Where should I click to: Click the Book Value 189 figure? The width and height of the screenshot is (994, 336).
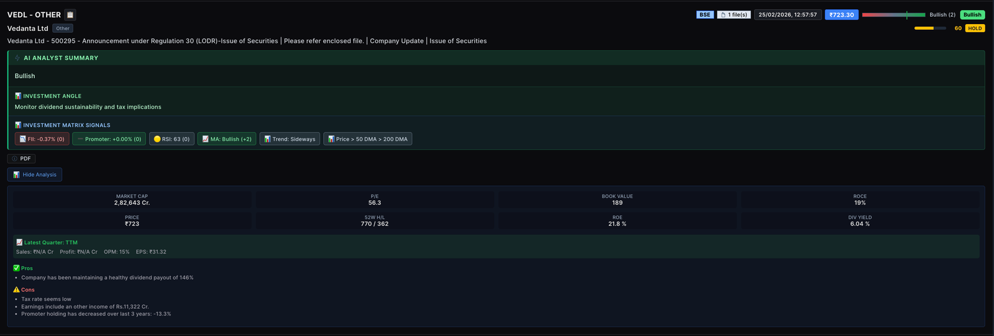tap(617, 203)
